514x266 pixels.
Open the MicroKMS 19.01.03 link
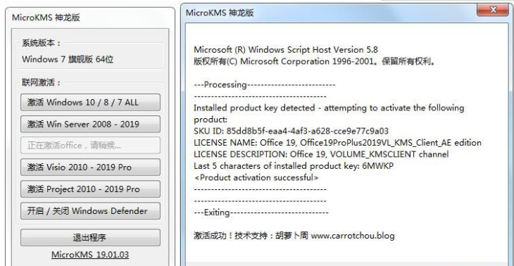click(90, 255)
